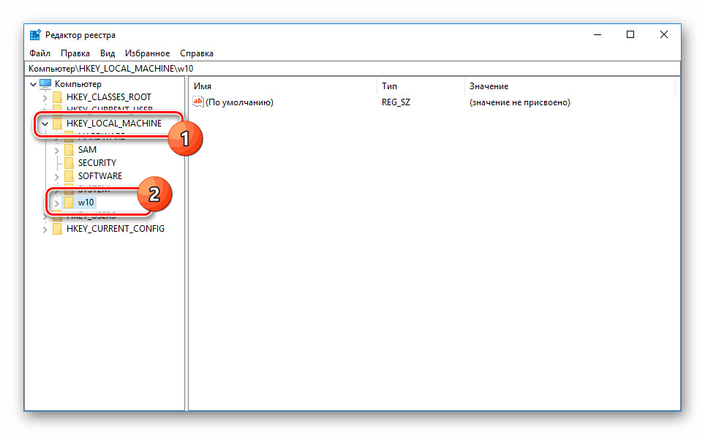Close the Registry Editor window
The width and height of the screenshot is (705, 435).
point(663,34)
